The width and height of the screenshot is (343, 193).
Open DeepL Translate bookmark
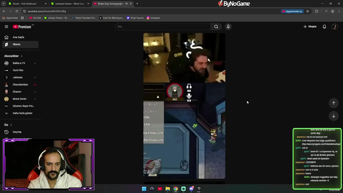84,18
